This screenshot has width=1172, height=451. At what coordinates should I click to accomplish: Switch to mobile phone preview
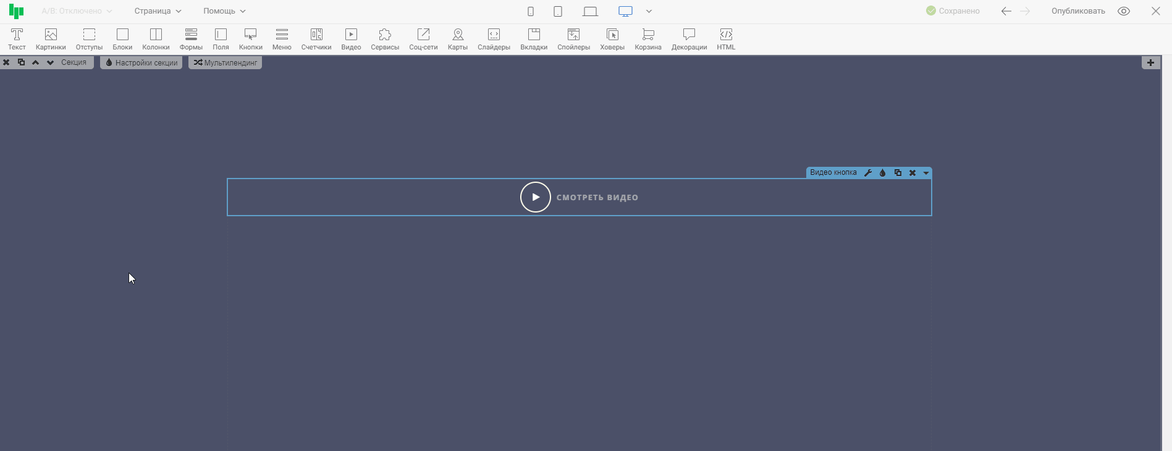tap(531, 11)
